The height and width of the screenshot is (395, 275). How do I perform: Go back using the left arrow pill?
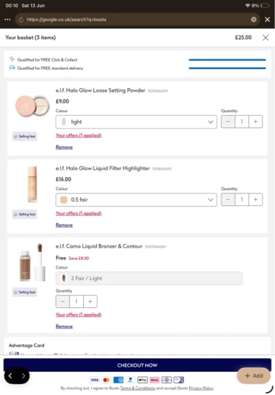[11, 376]
